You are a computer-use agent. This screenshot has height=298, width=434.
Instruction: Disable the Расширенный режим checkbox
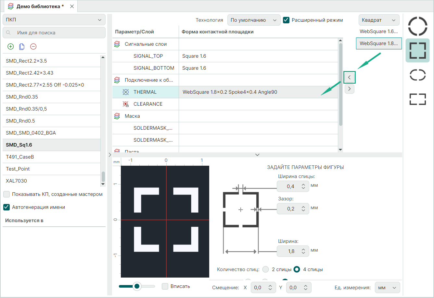tap(286, 20)
